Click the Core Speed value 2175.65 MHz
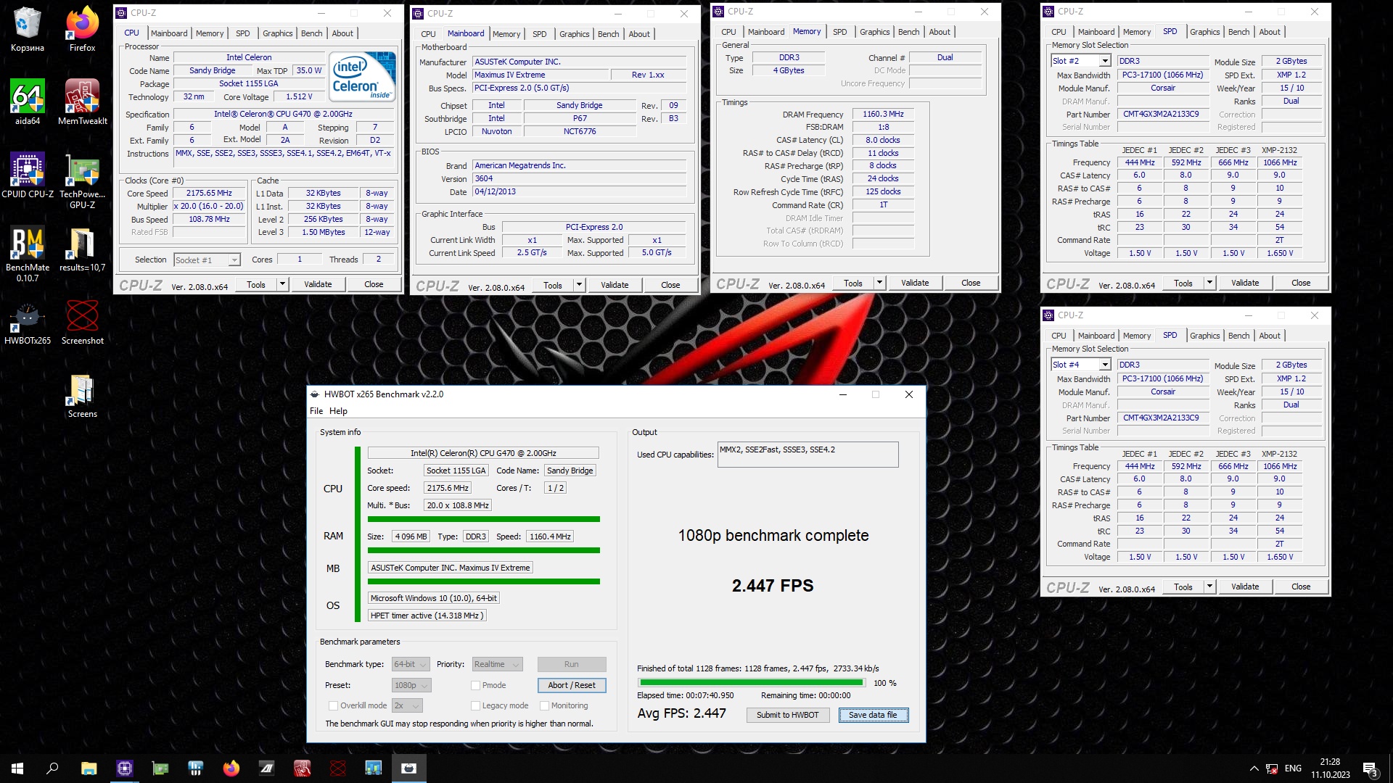The image size is (1393, 783). pyautogui.click(x=209, y=194)
